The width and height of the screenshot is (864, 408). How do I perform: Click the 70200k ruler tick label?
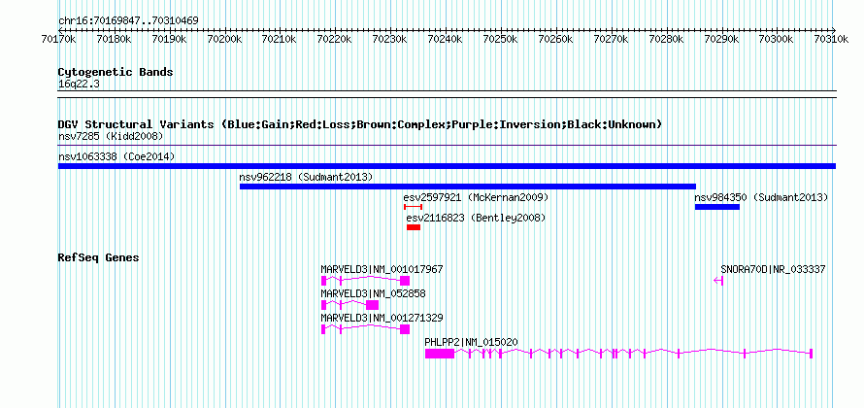point(224,39)
